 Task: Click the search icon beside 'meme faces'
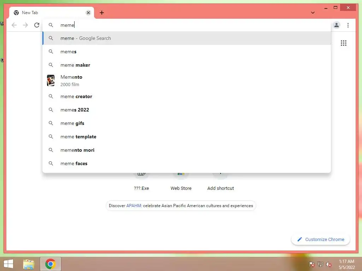(x=51, y=163)
